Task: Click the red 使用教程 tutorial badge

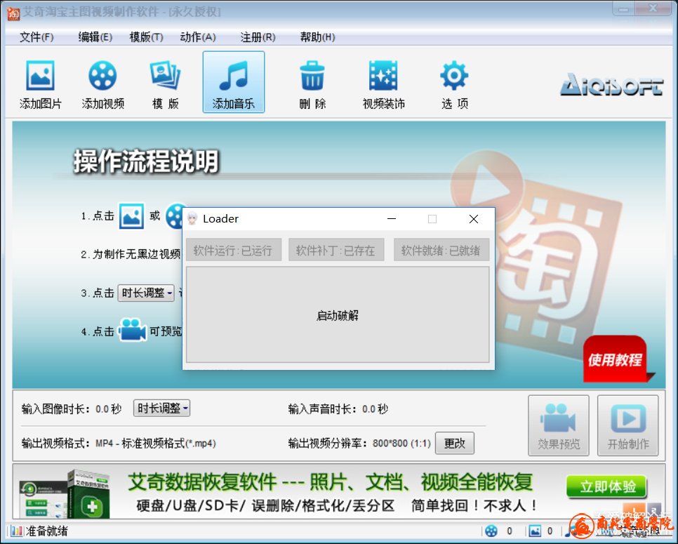Action: pos(614,359)
